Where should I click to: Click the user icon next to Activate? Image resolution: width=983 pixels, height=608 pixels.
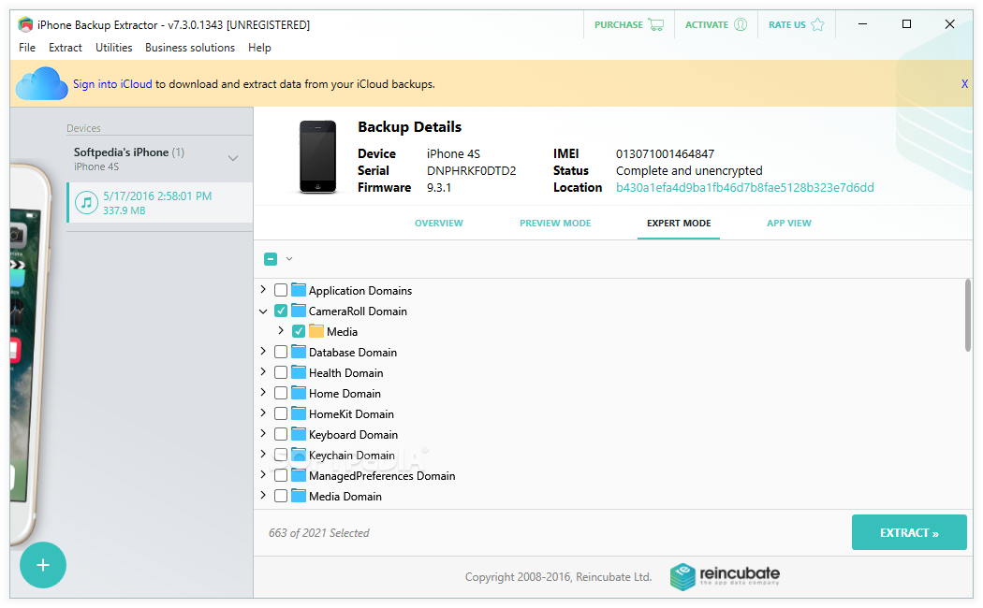pos(741,24)
